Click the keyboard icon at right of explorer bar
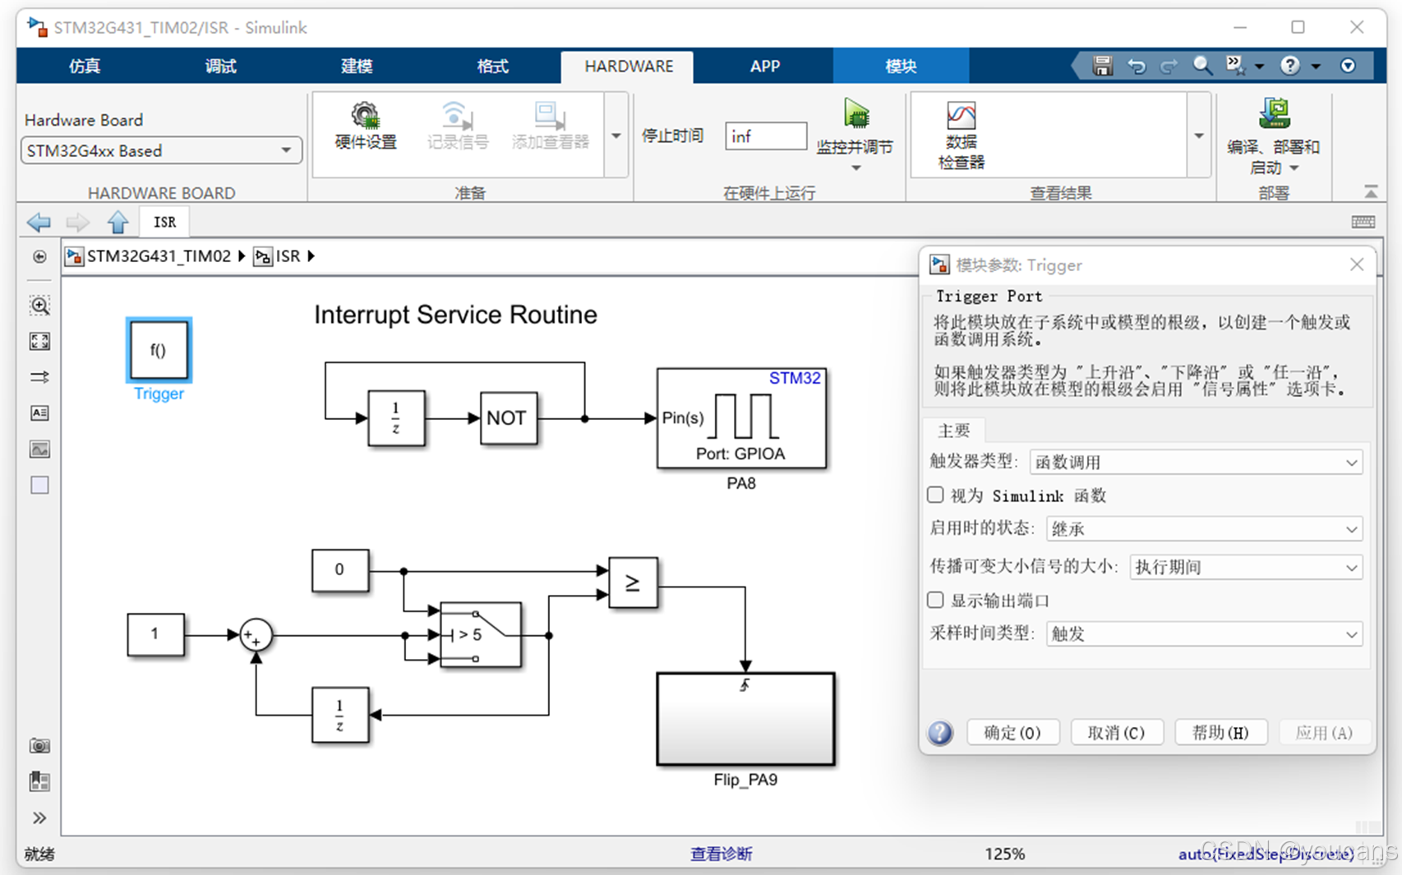Viewport: 1402px width, 875px height. click(1363, 222)
